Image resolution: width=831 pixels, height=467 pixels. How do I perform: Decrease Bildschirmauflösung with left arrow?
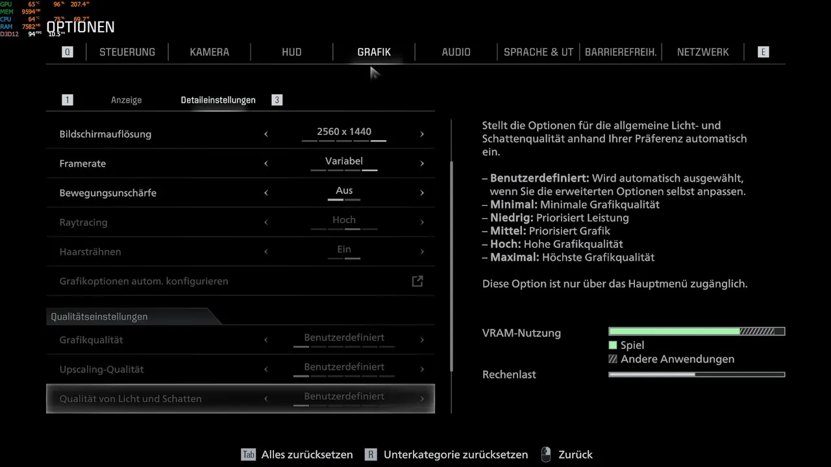266,134
